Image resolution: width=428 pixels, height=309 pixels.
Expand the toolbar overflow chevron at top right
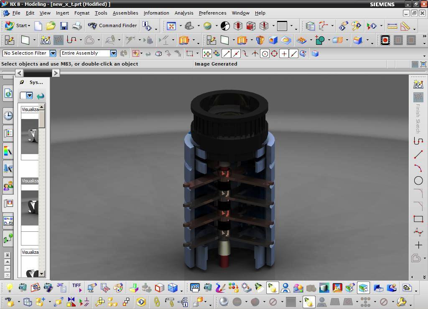coord(425,36)
